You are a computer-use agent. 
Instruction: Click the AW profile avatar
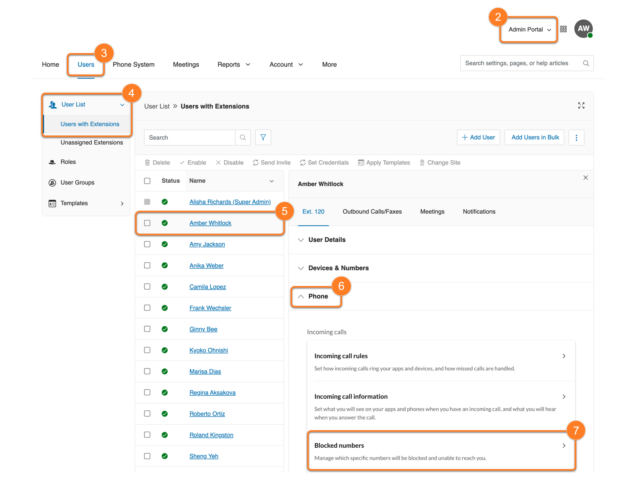click(x=583, y=29)
